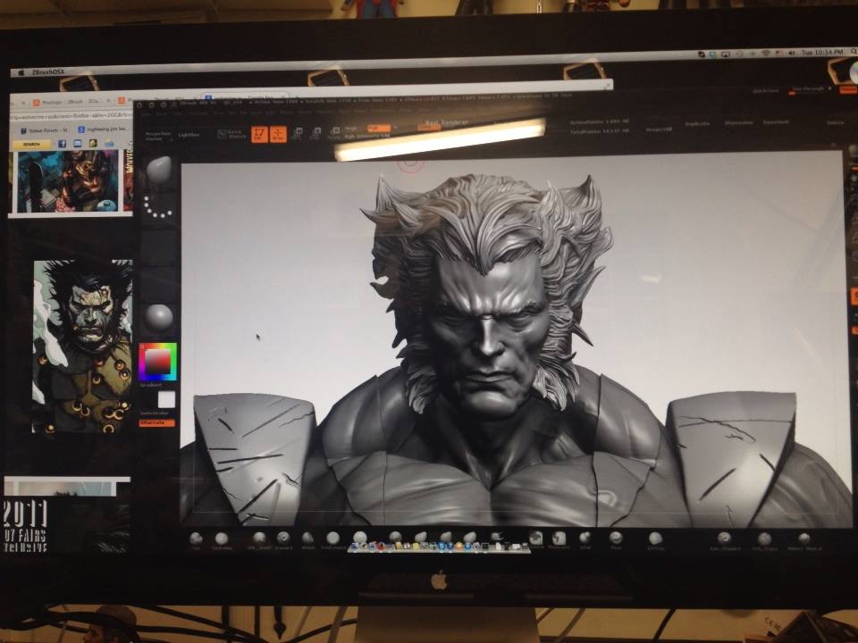Click the Spotlight search icon in menu bar
Image resolution: width=858 pixels, height=643 pixels.
[x=853, y=52]
